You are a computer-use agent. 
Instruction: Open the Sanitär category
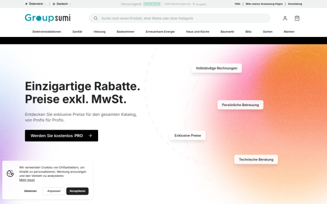pos(77,32)
